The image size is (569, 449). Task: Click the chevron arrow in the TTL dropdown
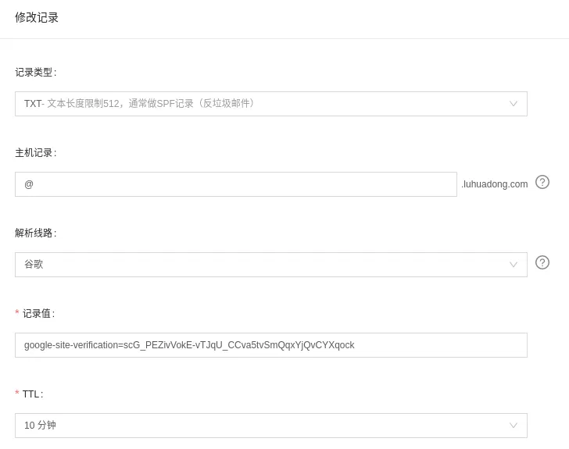tap(514, 426)
